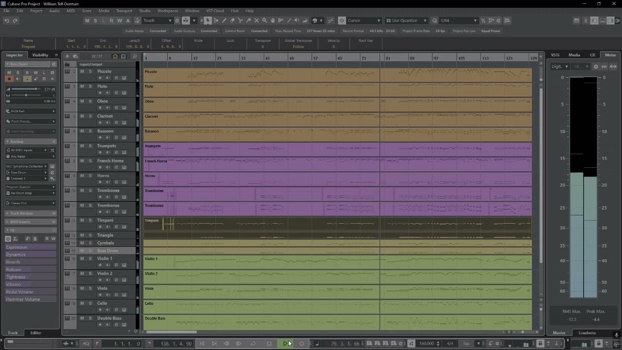Open the Touch automation mode dropdown

157,20
